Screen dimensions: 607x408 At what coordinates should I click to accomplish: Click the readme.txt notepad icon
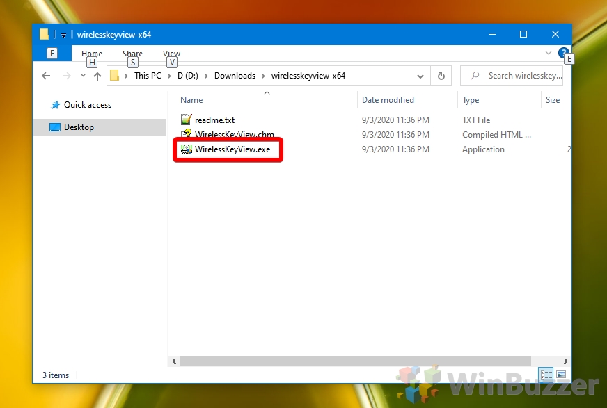pos(186,120)
